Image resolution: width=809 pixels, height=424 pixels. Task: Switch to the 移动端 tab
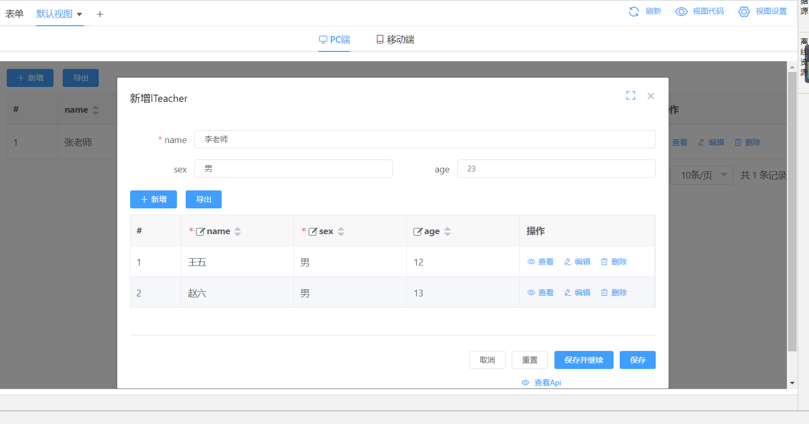coord(395,40)
